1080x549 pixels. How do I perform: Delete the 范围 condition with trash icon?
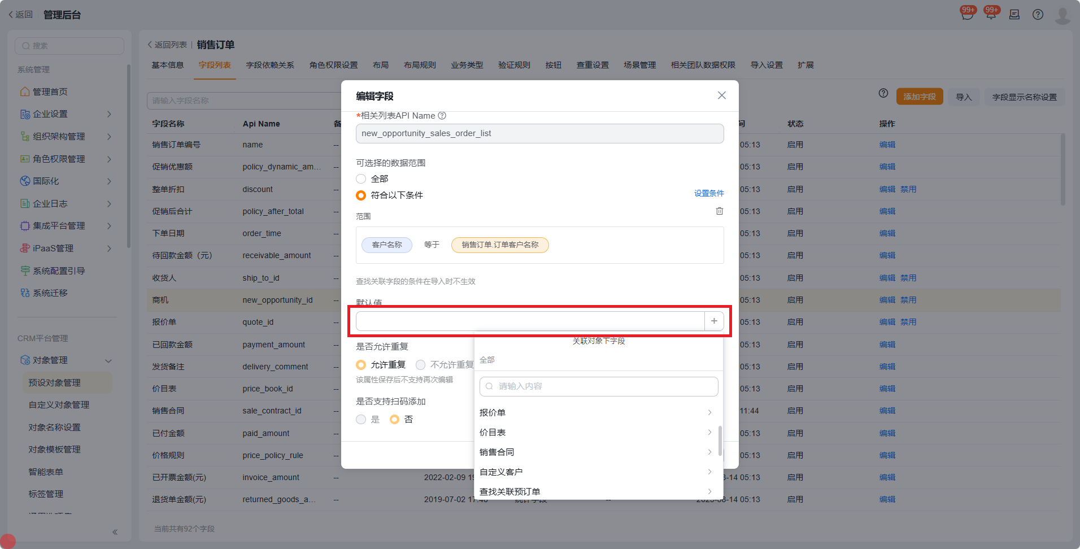(x=720, y=211)
